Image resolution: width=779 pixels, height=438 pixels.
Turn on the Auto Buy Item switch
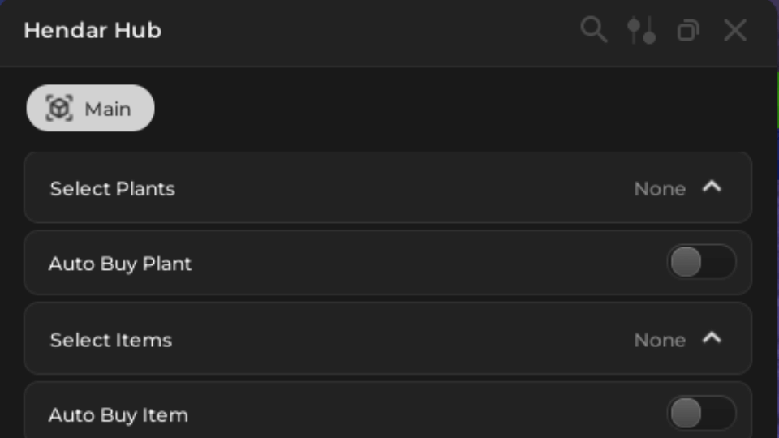click(701, 413)
